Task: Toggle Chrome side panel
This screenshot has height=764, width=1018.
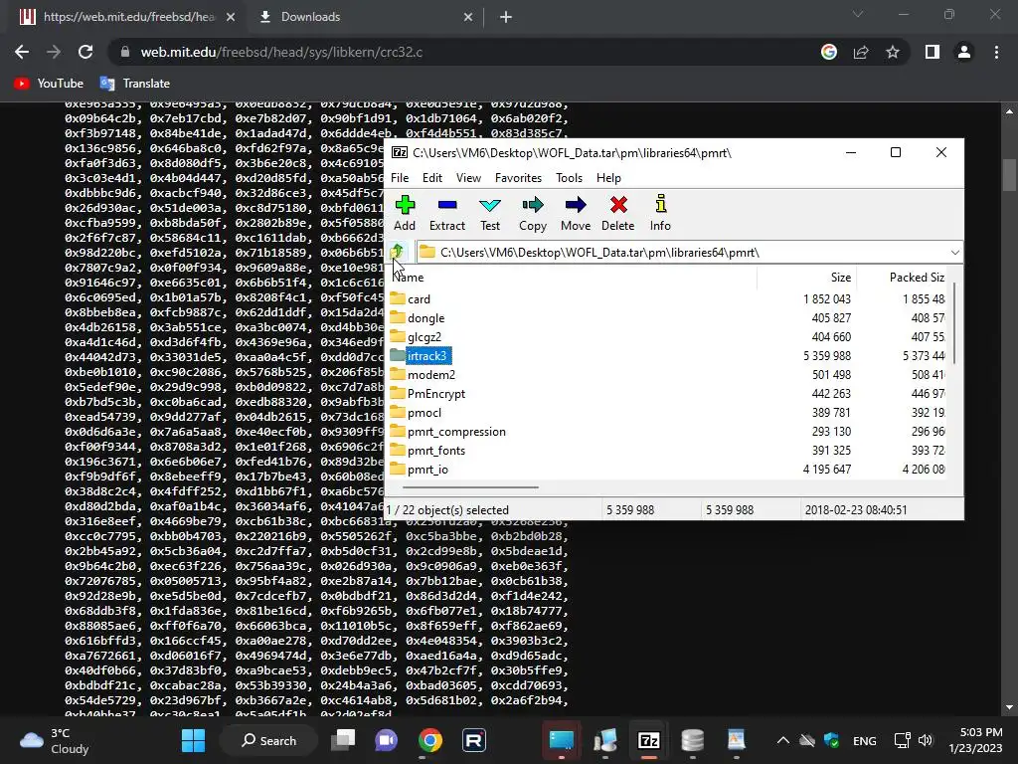Action: [933, 52]
